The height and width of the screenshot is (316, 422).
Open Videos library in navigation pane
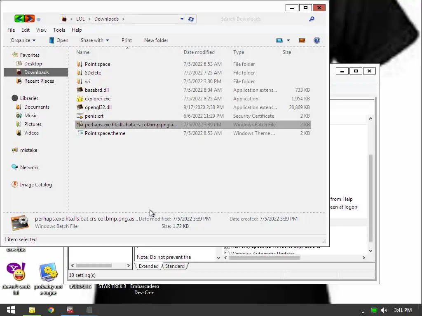(x=31, y=133)
